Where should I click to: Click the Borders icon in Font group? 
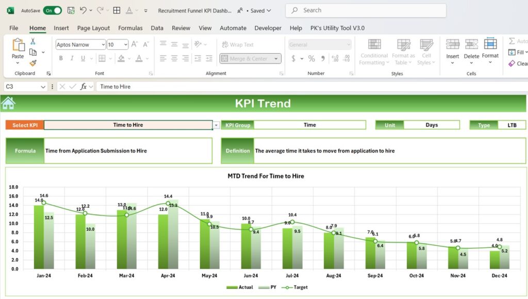point(102,58)
